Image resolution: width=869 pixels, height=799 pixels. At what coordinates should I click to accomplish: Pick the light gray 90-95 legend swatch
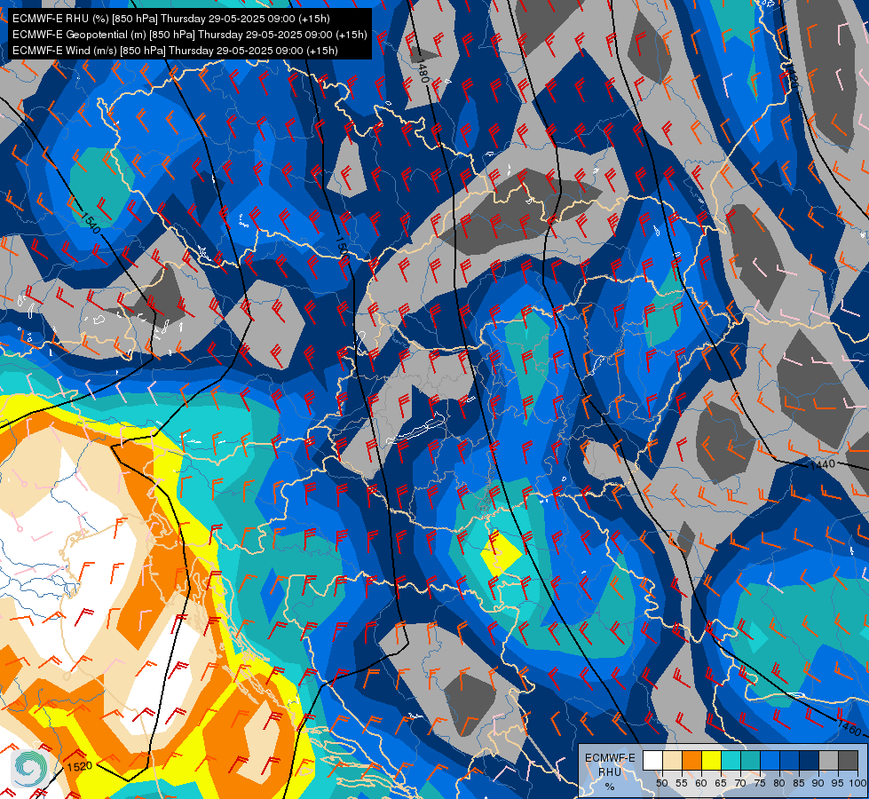(828, 760)
